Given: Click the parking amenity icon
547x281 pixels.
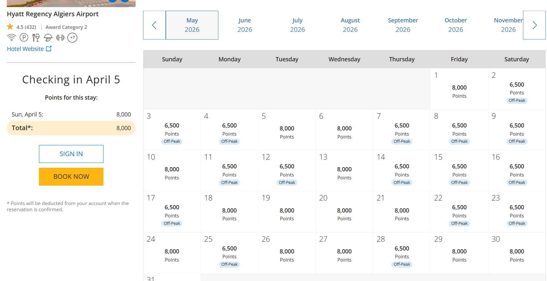Looking at the screenshot, I should click(x=24, y=38).
